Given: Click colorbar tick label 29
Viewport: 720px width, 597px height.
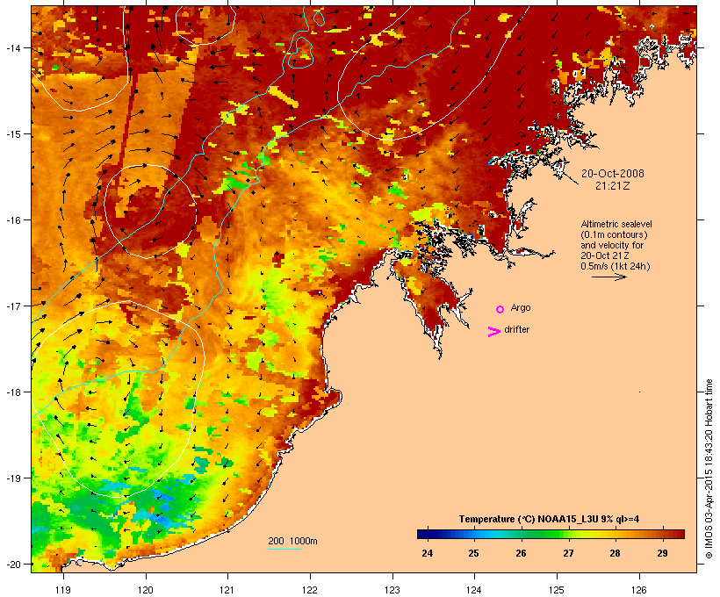Looking at the screenshot, I should tap(662, 553).
